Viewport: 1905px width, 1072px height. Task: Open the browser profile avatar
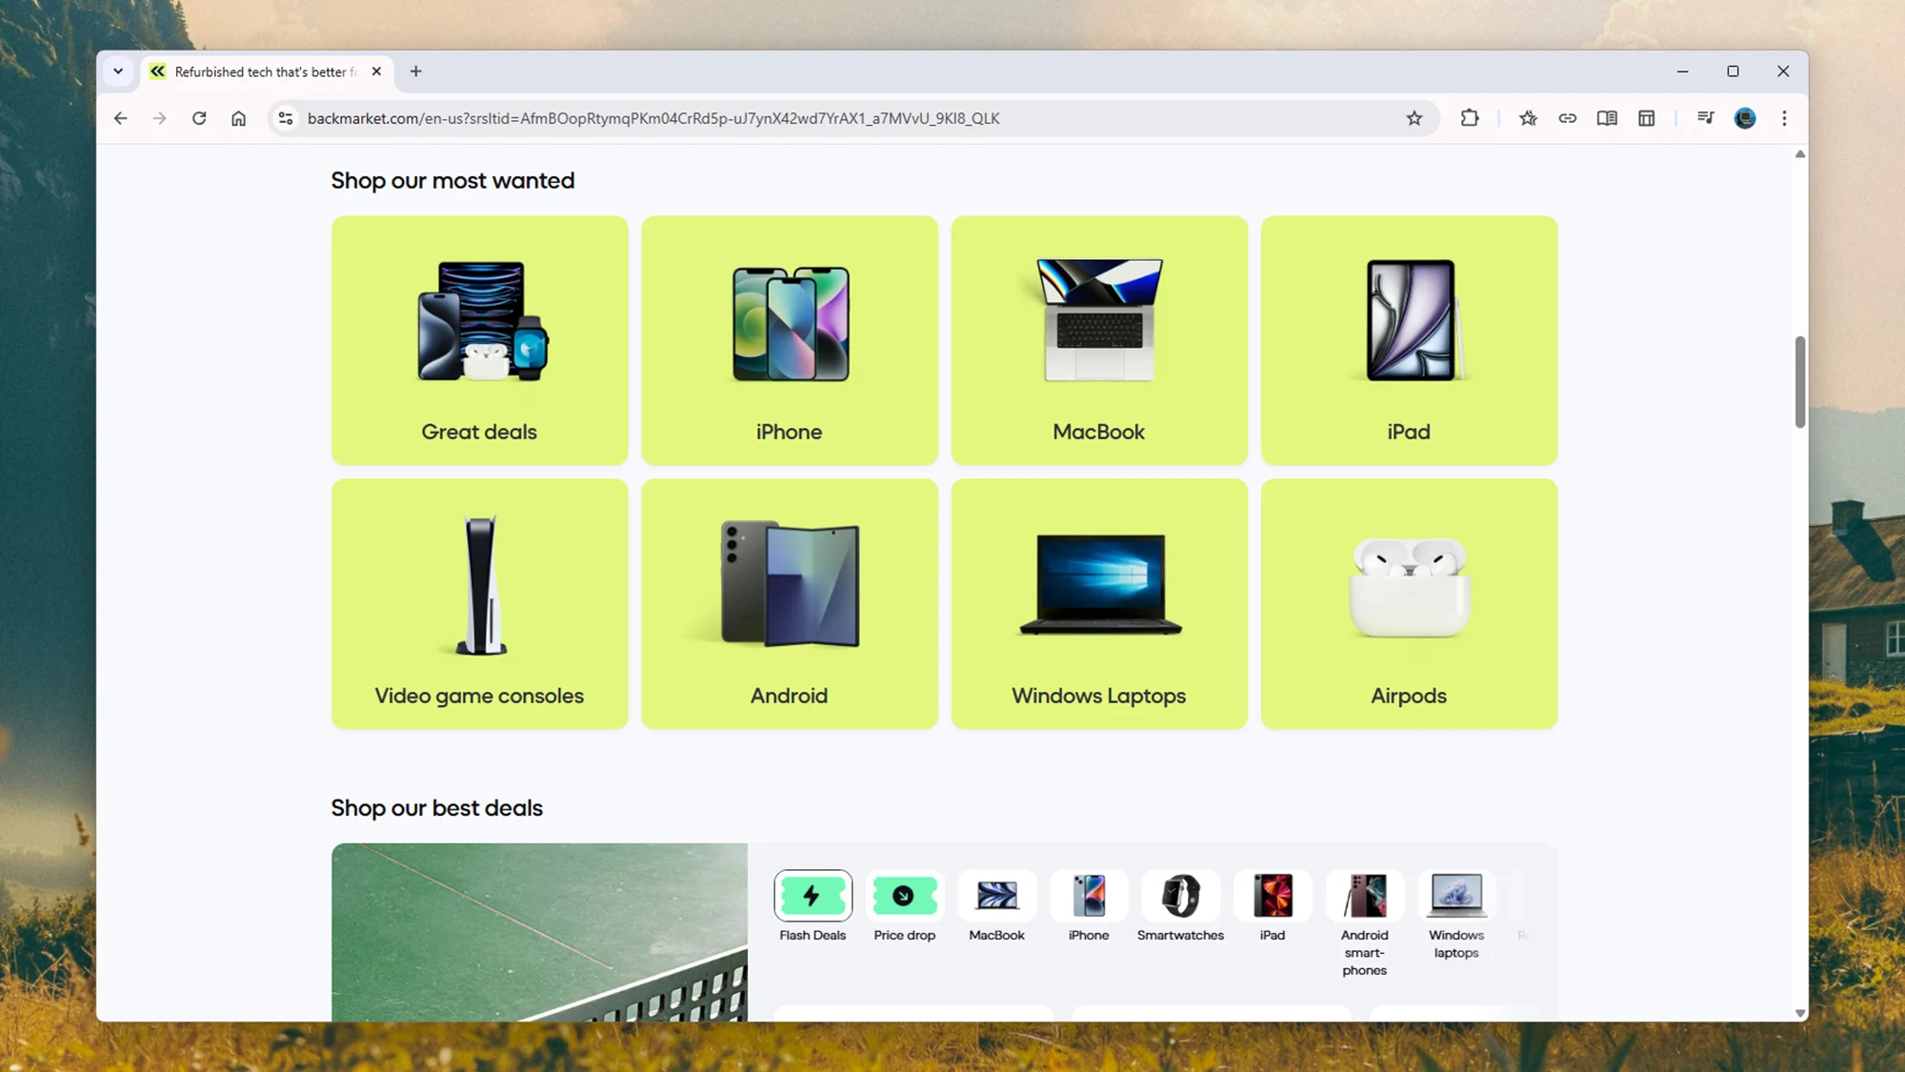click(x=1745, y=118)
